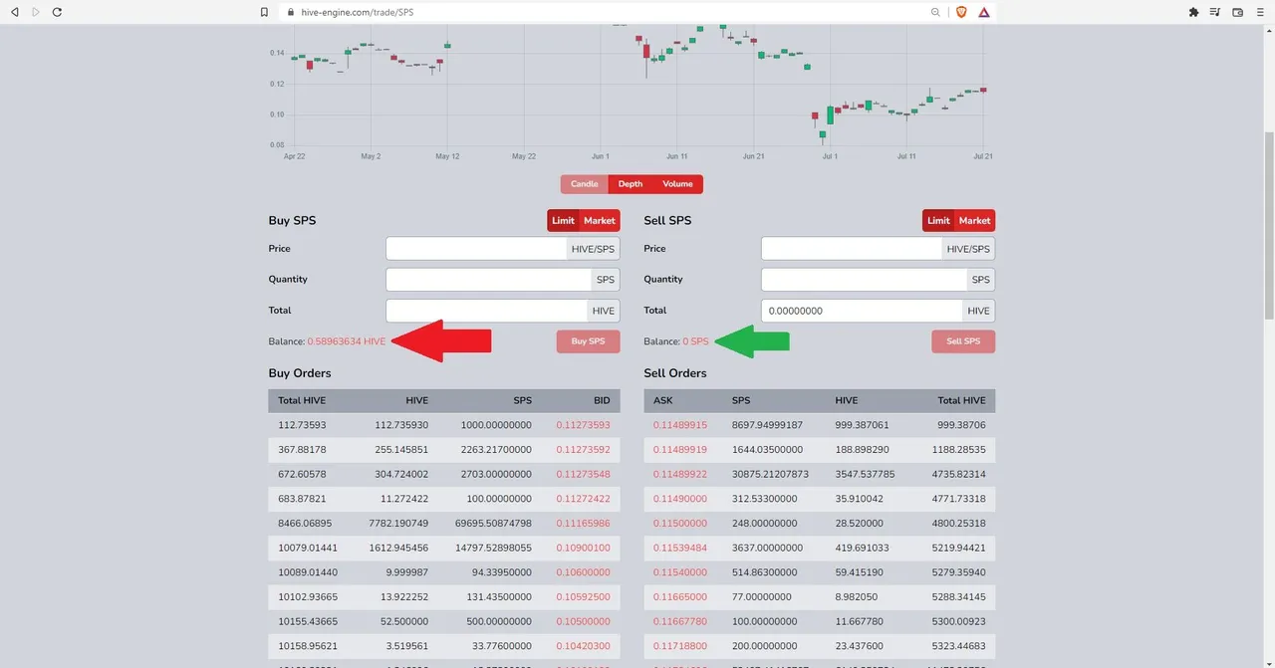The image size is (1275, 668).
Task: Go back using the browser back arrow
Action: pos(14,12)
